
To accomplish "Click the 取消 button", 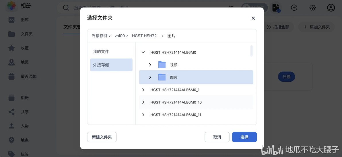I will point(217,137).
